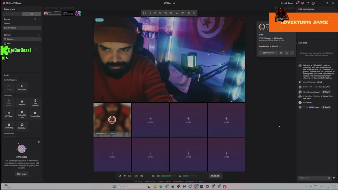Open the help icon in title bar
This screenshot has width=338, height=190.
click(x=303, y=3)
